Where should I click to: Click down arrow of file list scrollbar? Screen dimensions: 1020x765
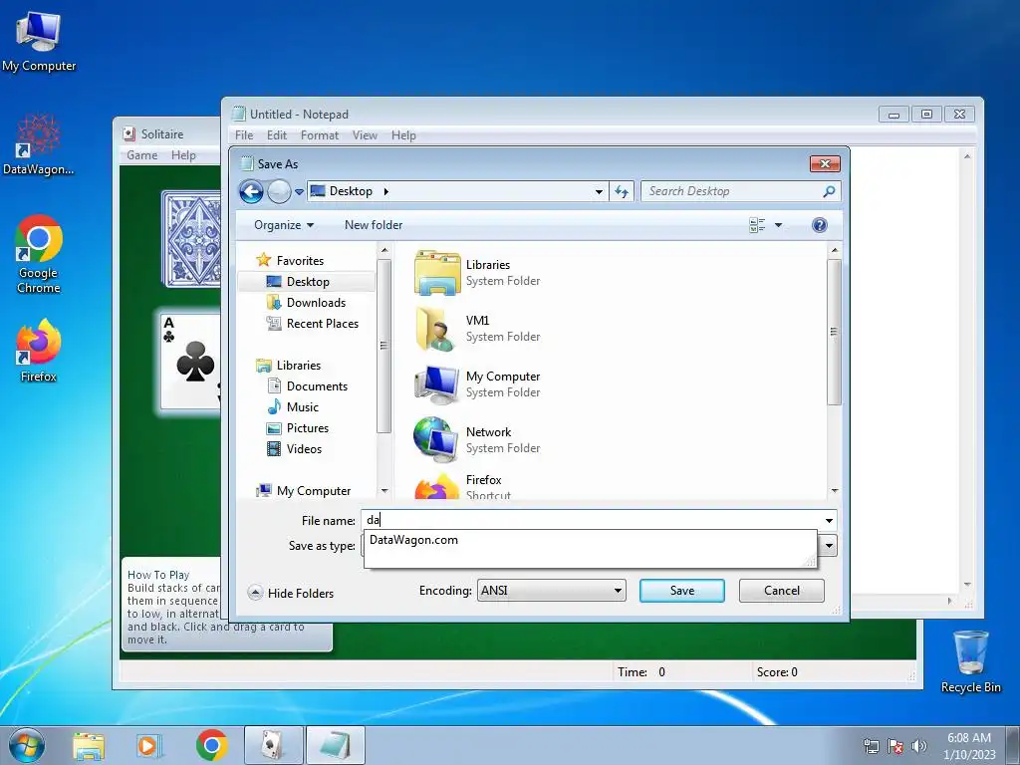coord(835,491)
